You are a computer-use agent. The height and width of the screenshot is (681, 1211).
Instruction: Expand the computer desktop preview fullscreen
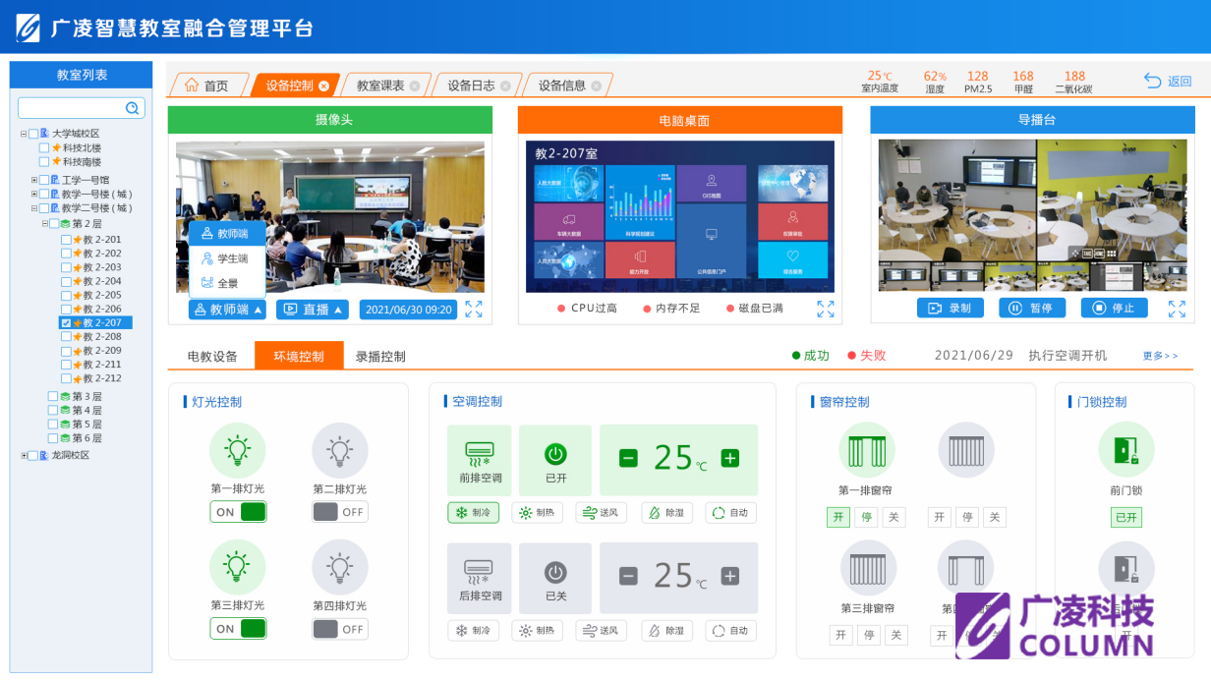pyautogui.click(x=825, y=309)
